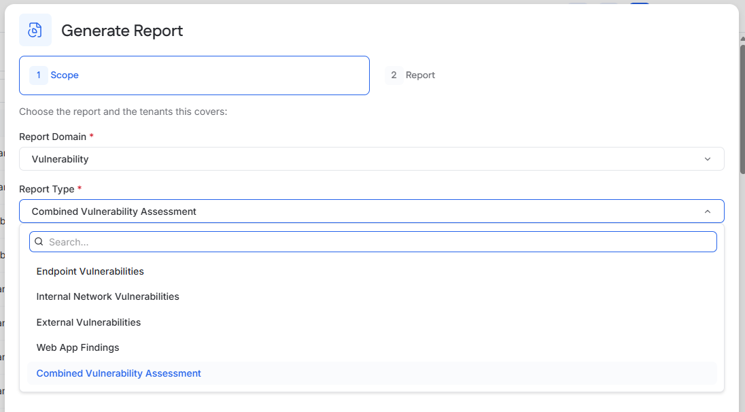The image size is (745, 412).
Task: Focus the Search... field in the dropdown
Action: [x=373, y=242]
